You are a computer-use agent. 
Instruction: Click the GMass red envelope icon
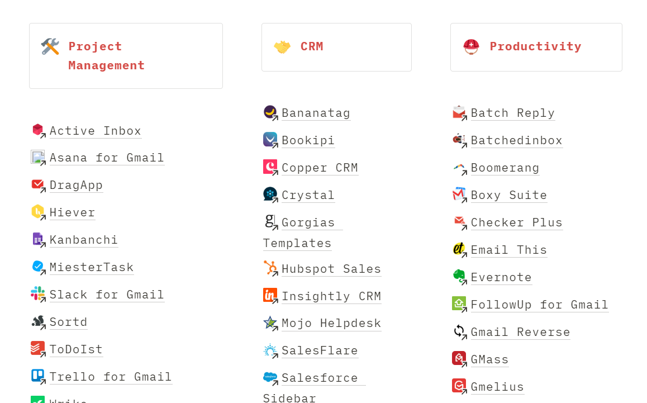458,358
